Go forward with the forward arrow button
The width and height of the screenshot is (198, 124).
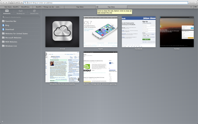(x=6, y=3)
